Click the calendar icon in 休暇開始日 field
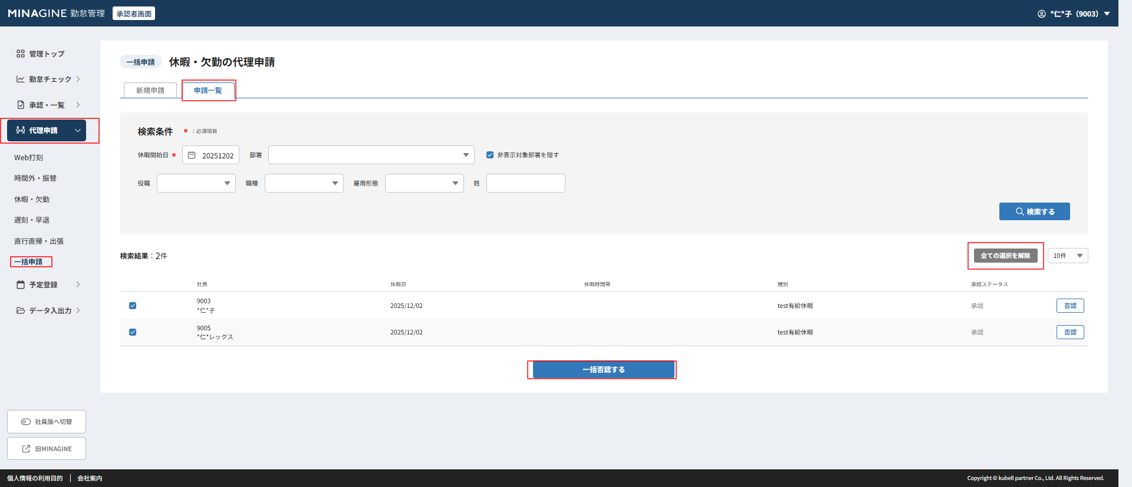Image resolution: width=1132 pixels, height=487 pixels. (x=192, y=155)
